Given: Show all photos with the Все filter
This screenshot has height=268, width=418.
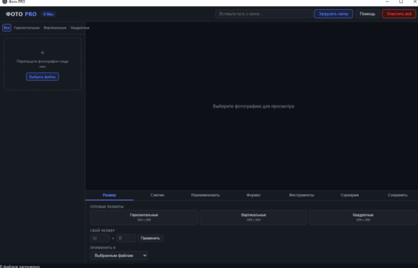Looking at the screenshot, I should pyautogui.click(x=7, y=27).
